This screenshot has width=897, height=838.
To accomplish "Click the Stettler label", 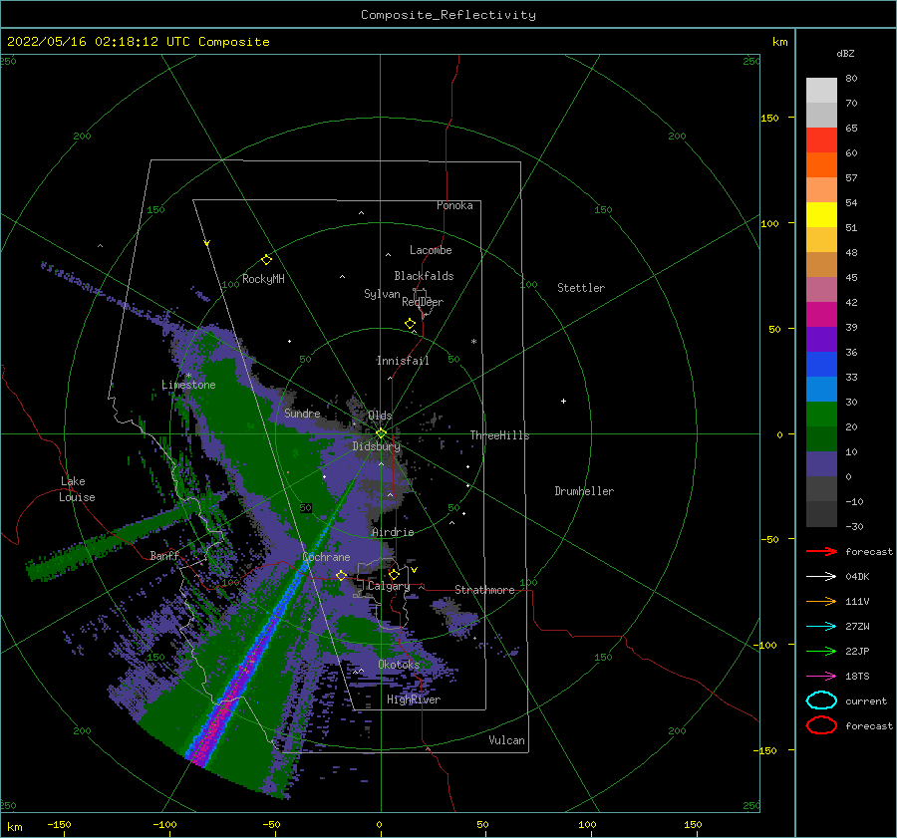I will click(x=581, y=288).
